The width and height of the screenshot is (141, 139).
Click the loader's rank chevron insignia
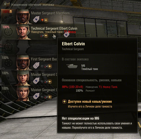(36, 96)
